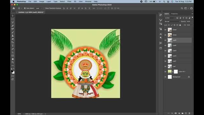Create a new layer icon
Image resolution: width=204 pixels, height=115 pixels.
coord(186,113)
